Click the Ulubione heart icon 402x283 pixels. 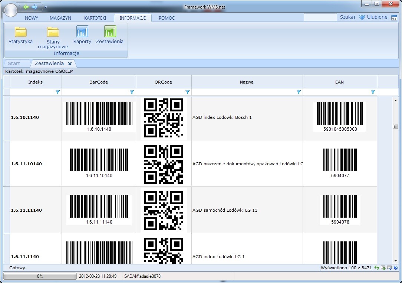click(362, 17)
